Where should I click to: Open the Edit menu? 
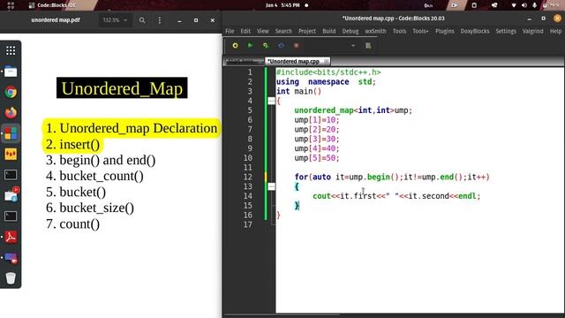click(245, 31)
